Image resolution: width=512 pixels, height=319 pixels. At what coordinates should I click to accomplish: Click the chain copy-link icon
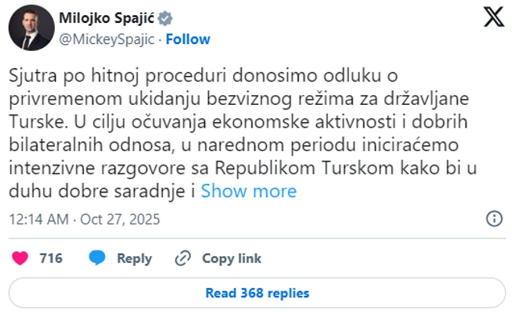coord(183,258)
